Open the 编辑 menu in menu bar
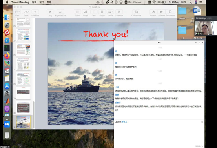The width and height of the screenshot is (217, 148). [34, 2]
